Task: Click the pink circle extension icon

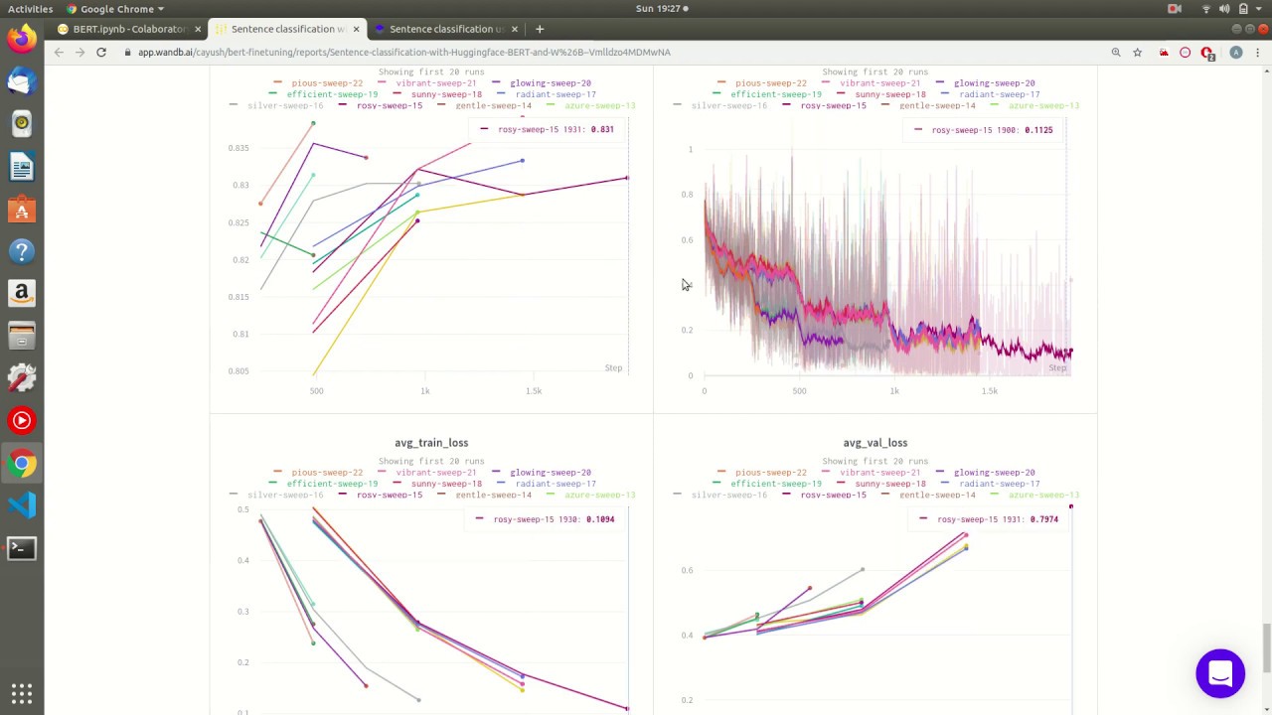Action: pyautogui.click(x=1185, y=53)
